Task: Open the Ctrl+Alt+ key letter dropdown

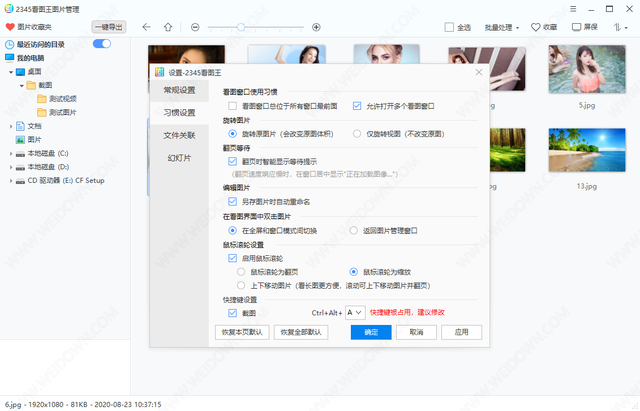Action: [355, 312]
